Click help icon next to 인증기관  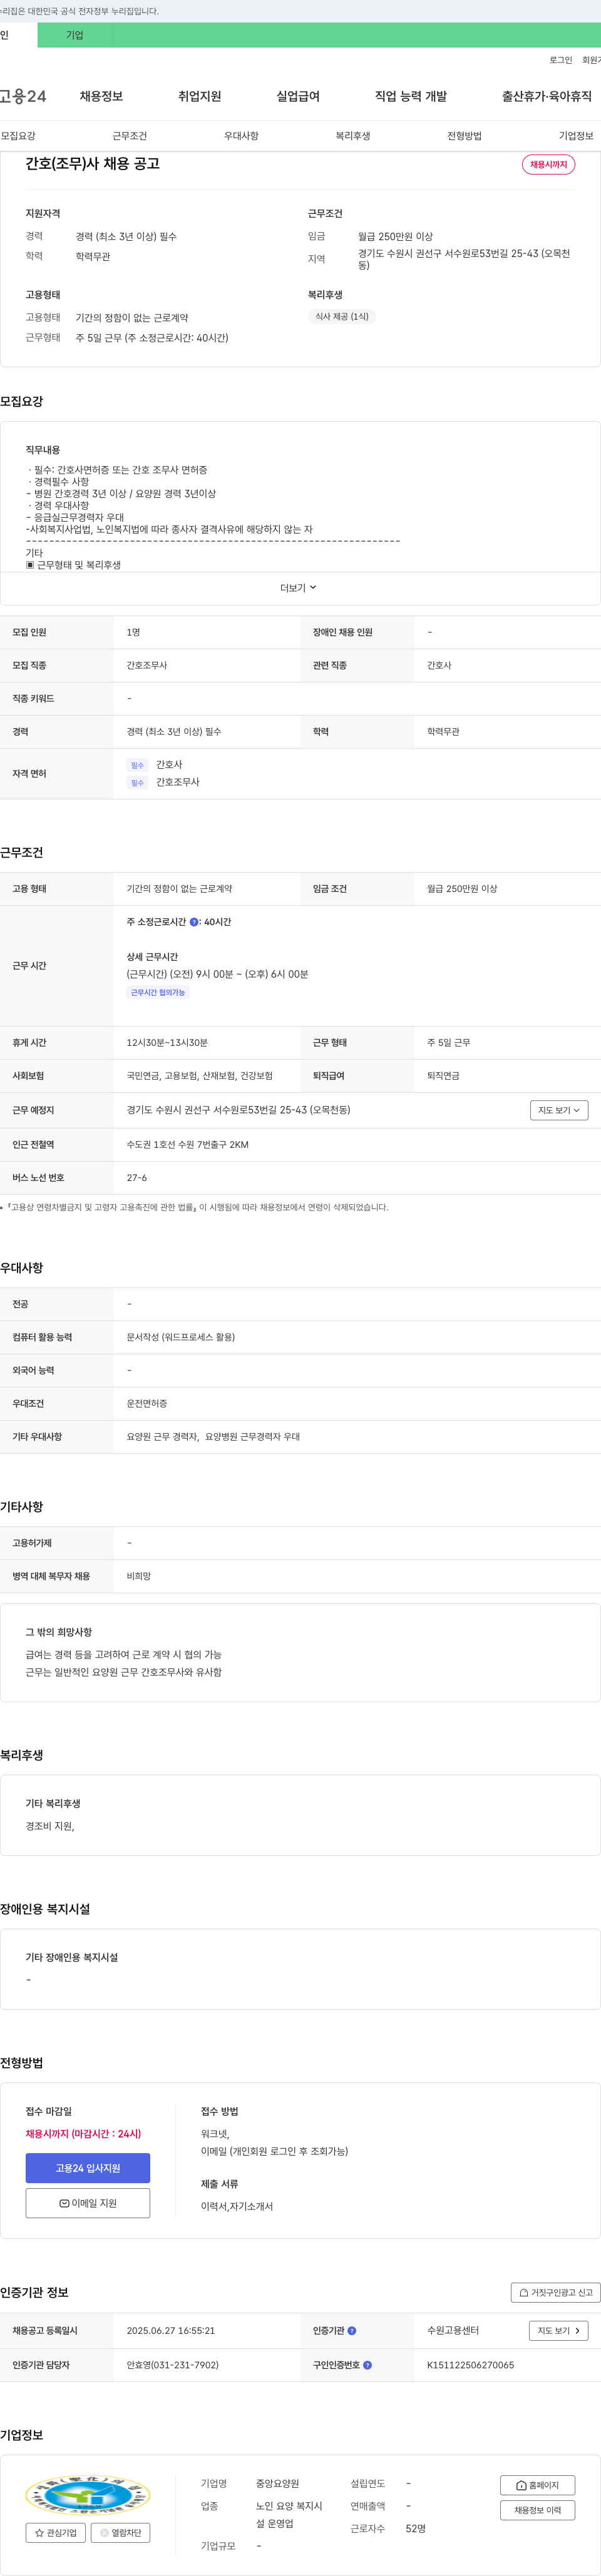[x=352, y=2331]
